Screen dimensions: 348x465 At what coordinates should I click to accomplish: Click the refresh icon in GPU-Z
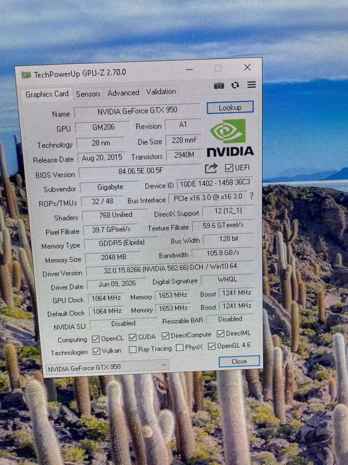(x=235, y=85)
